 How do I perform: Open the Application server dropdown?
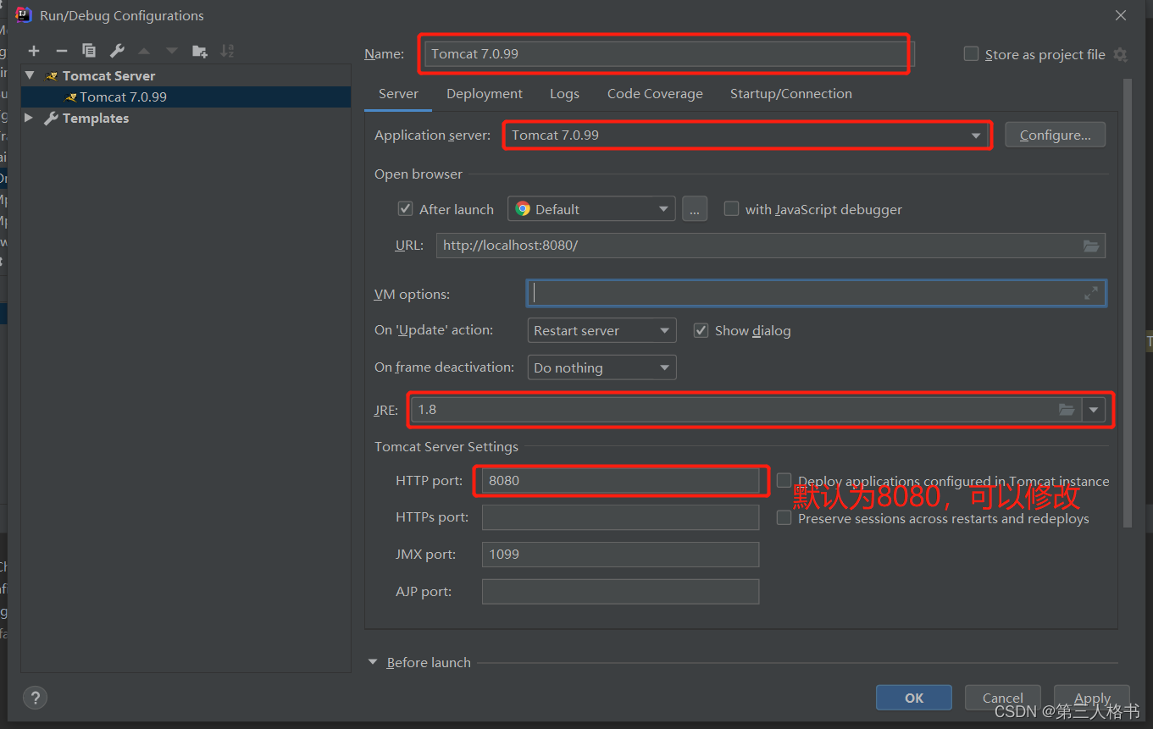746,135
